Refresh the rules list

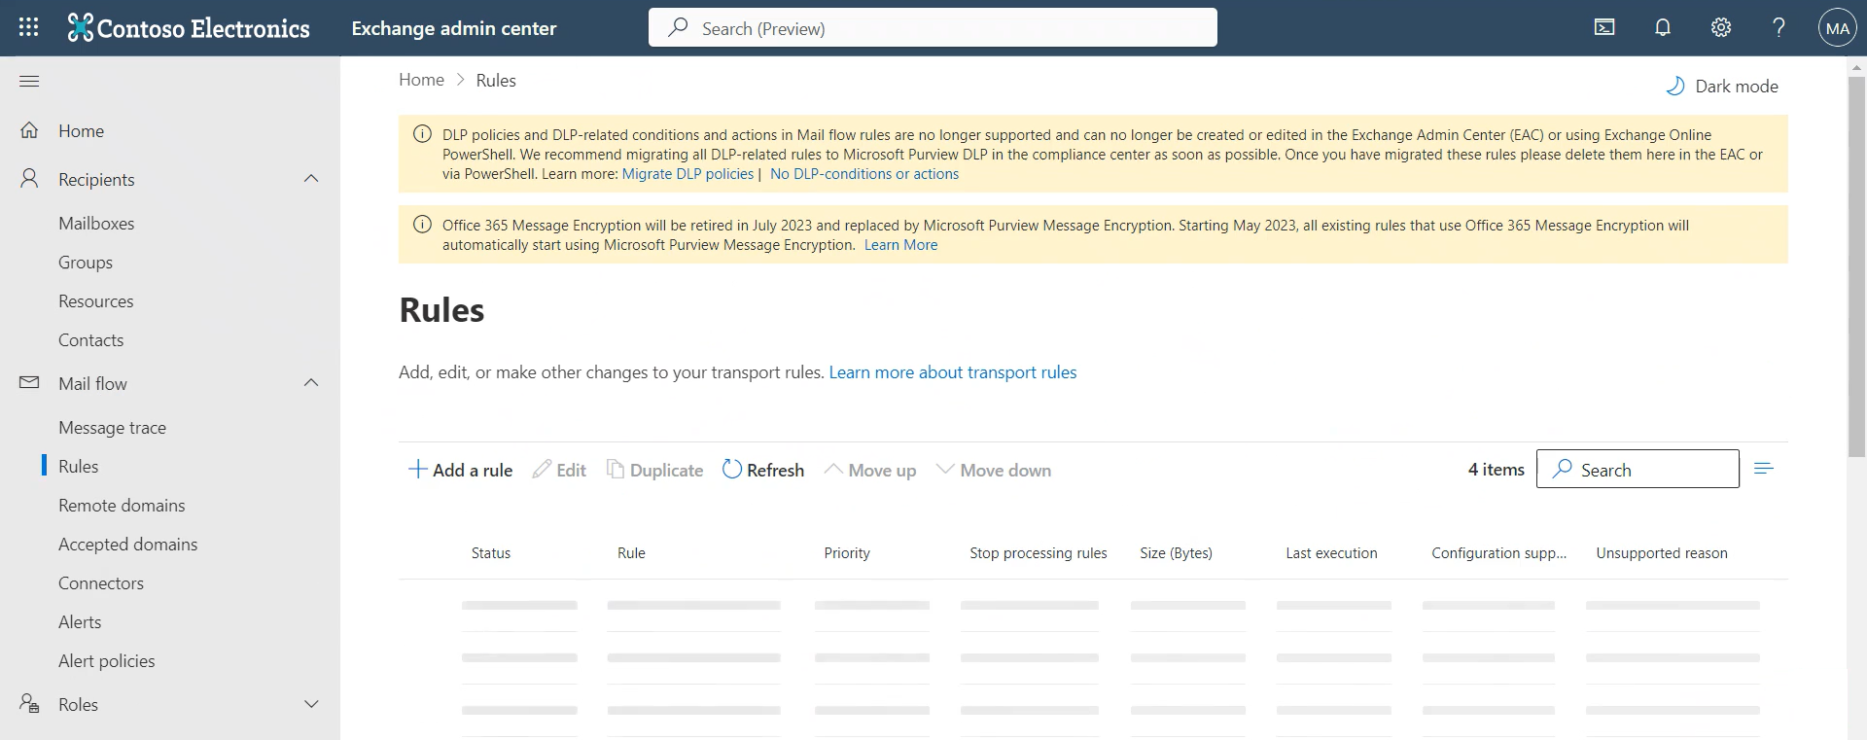coord(763,470)
